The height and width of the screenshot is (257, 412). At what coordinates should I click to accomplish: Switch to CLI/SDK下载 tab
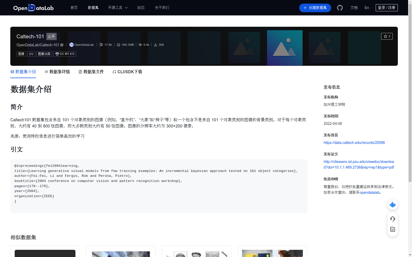point(127,72)
